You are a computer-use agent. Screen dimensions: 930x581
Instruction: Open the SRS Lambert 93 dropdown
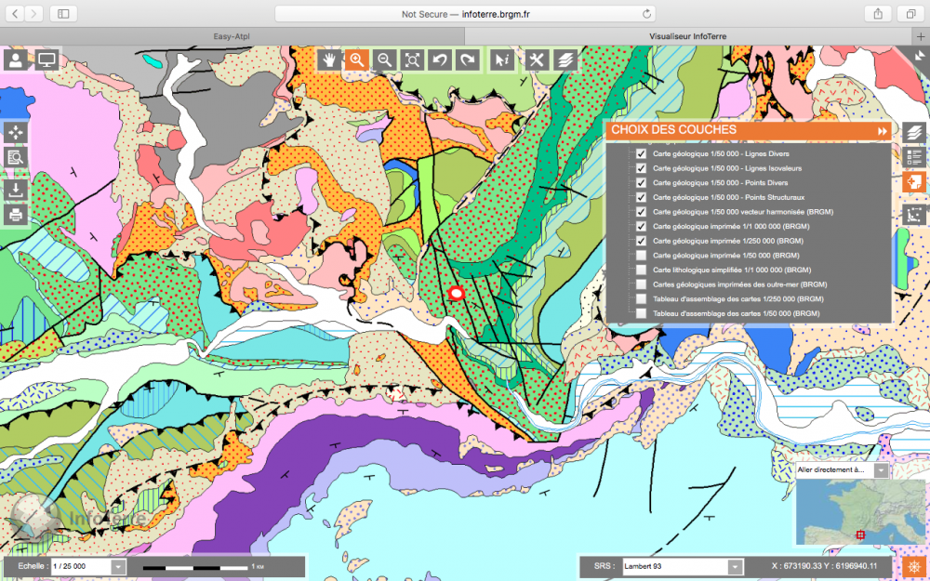[735, 566]
